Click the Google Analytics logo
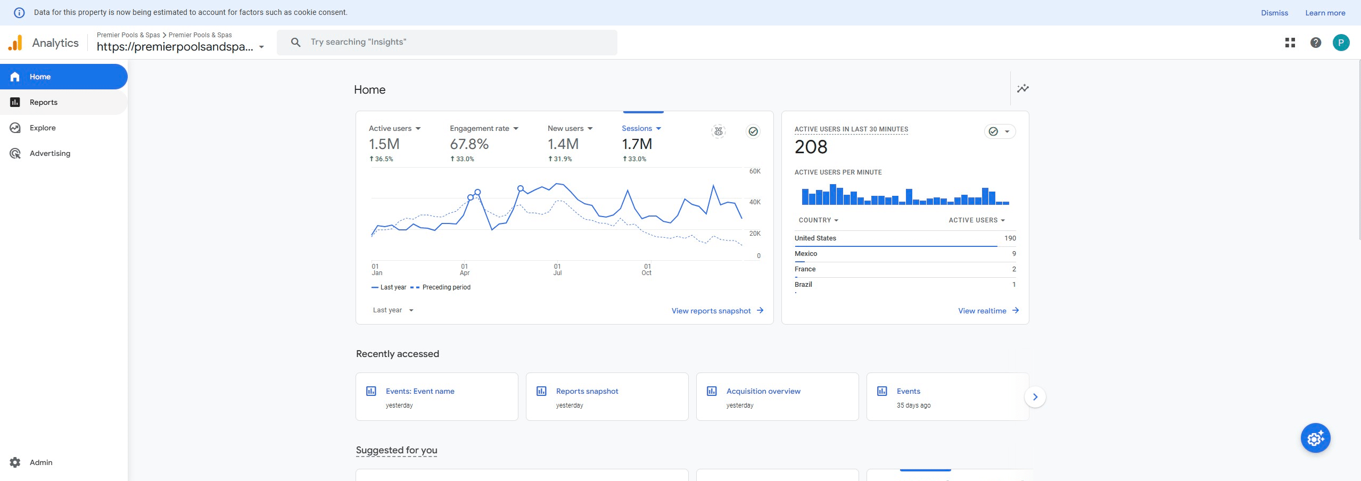 (x=15, y=43)
